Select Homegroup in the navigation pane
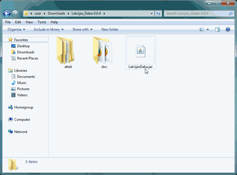 click(24, 107)
